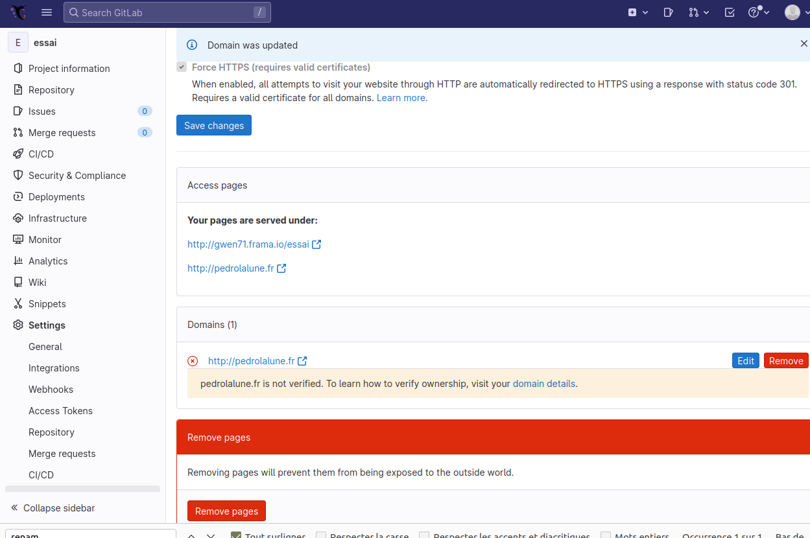Viewport: 810px width, 538px height.
Task: Open General under Settings
Action: [45, 347]
